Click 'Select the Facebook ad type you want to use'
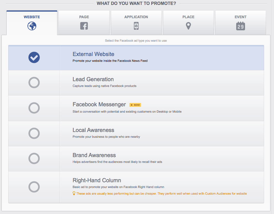This screenshot has height=214, width=274. coord(136,41)
